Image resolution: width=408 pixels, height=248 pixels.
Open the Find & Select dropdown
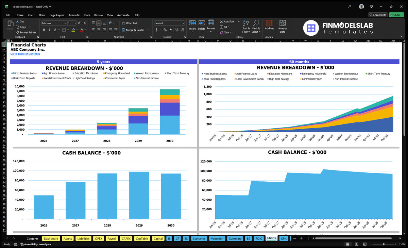tap(256, 27)
